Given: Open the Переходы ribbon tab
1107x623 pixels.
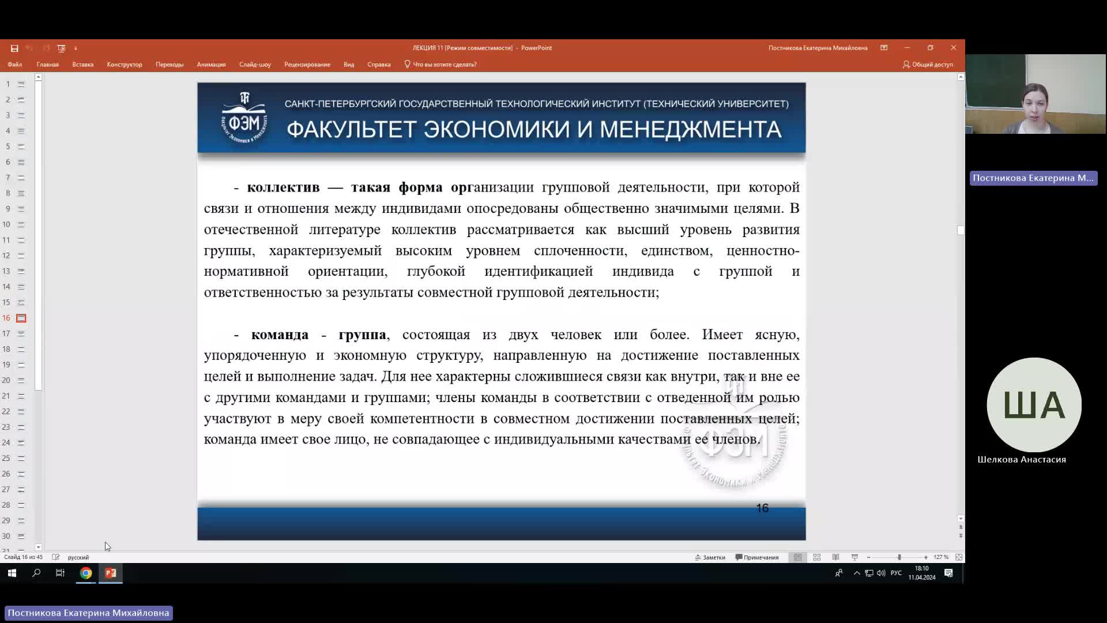Looking at the screenshot, I should click(170, 65).
